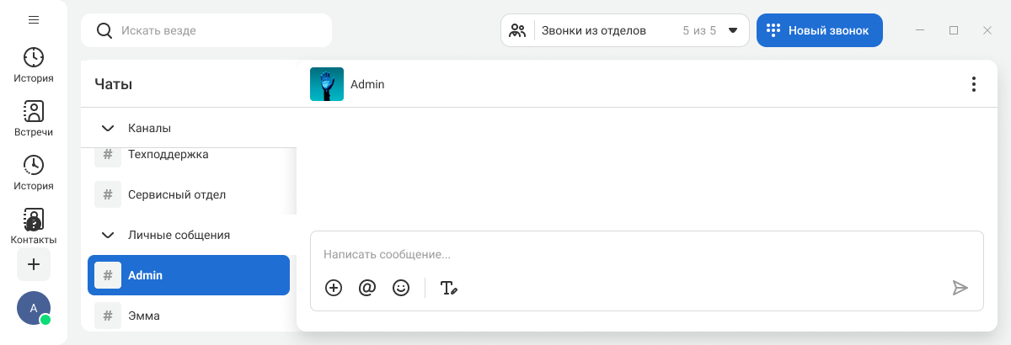Screen dimensions: 1011x345
Task: Open Контакты in the sidebar
Action: click(x=34, y=226)
